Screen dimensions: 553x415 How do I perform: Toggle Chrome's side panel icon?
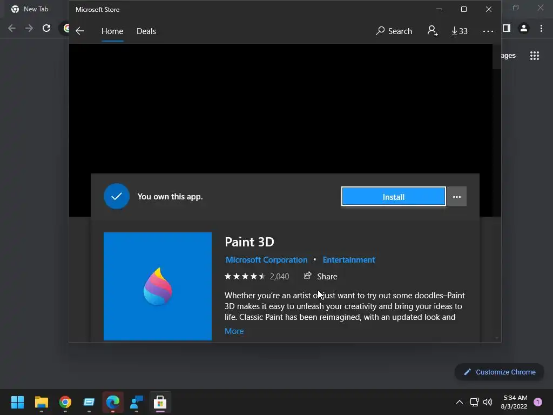(507, 28)
